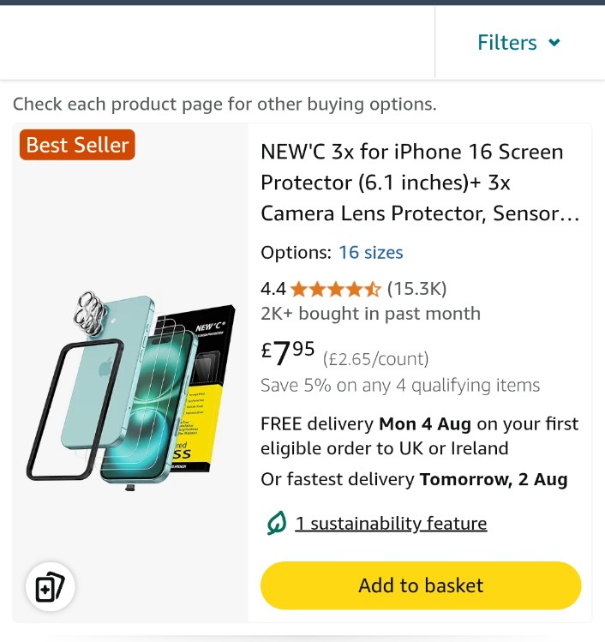The image size is (605, 642).
Task: Add the screen protector to basket
Action: [421, 585]
